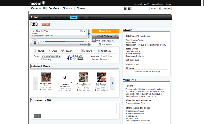Open View Duplicates link

(x=133, y=64)
